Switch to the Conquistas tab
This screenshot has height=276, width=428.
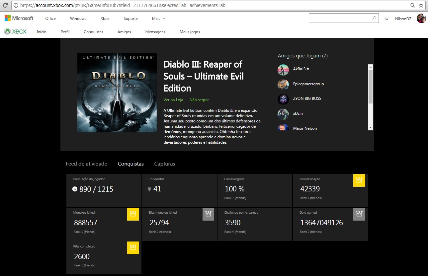(130, 164)
